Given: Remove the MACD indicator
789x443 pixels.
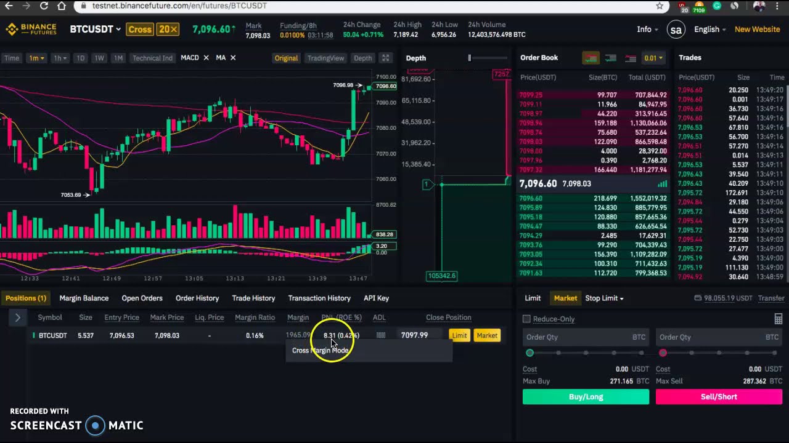Looking at the screenshot, I should pyautogui.click(x=206, y=58).
